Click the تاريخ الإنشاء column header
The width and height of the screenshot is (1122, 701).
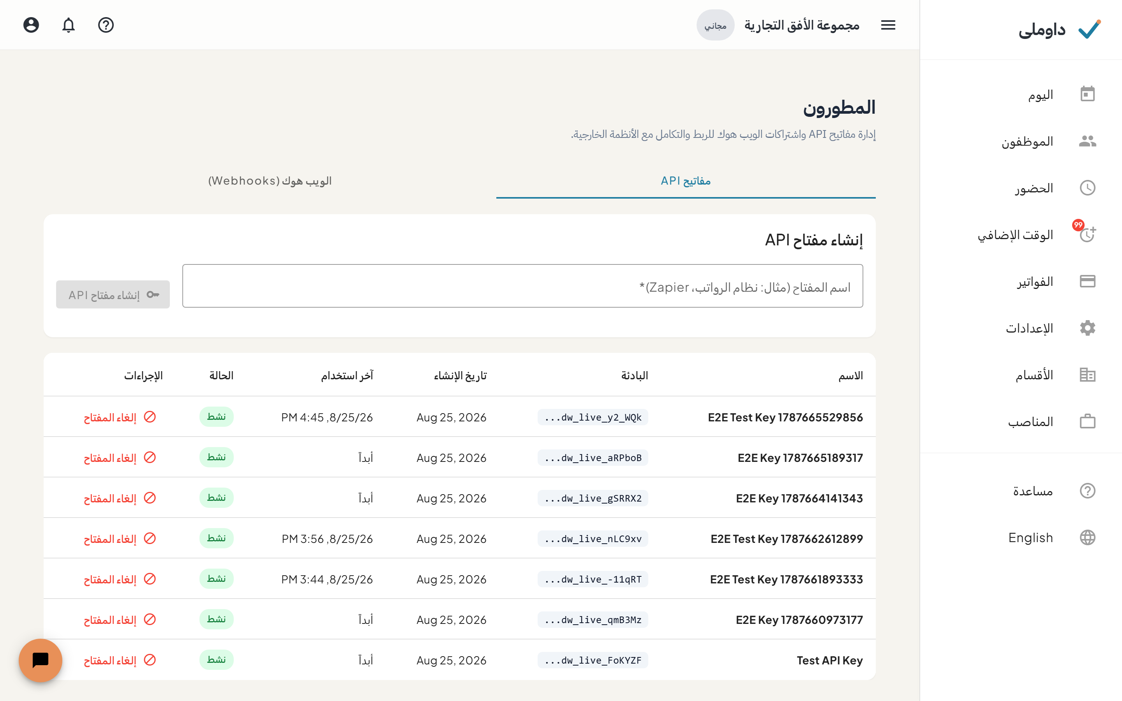(x=460, y=375)
